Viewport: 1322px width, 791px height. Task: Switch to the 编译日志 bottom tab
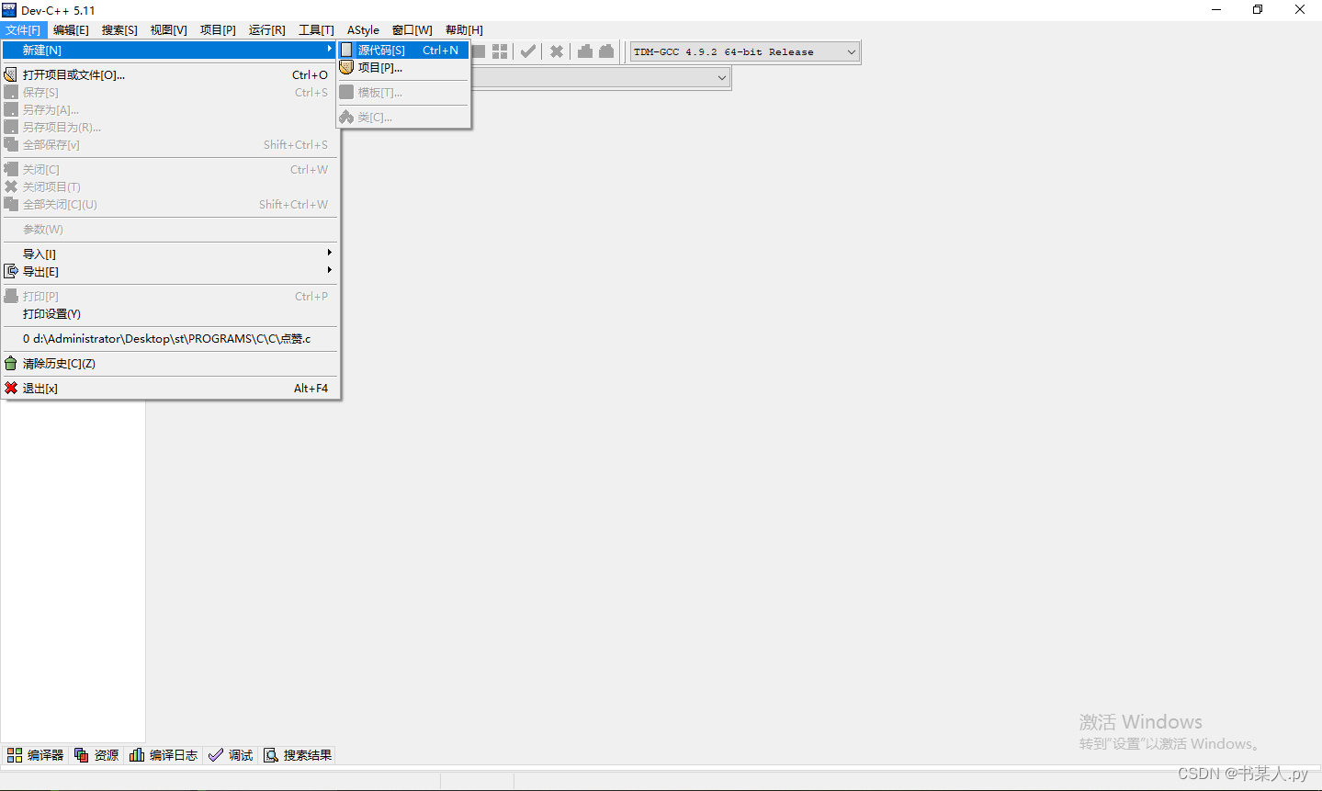tap(164, 755)
